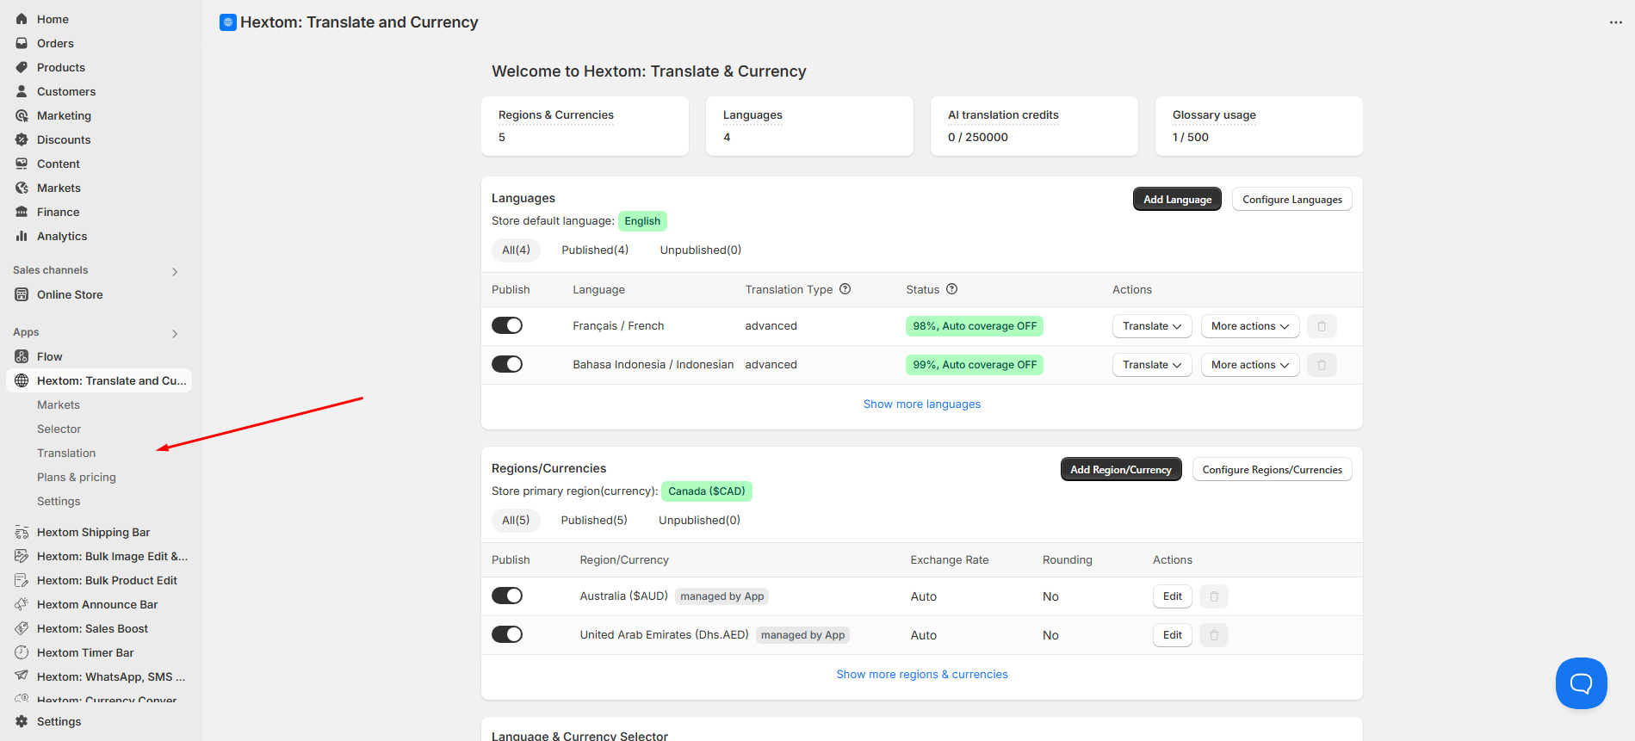This screenshot has height=741, width=1635.
Task: Click Edit for United Arab Emirates
Action: (x=1173, y=635)
